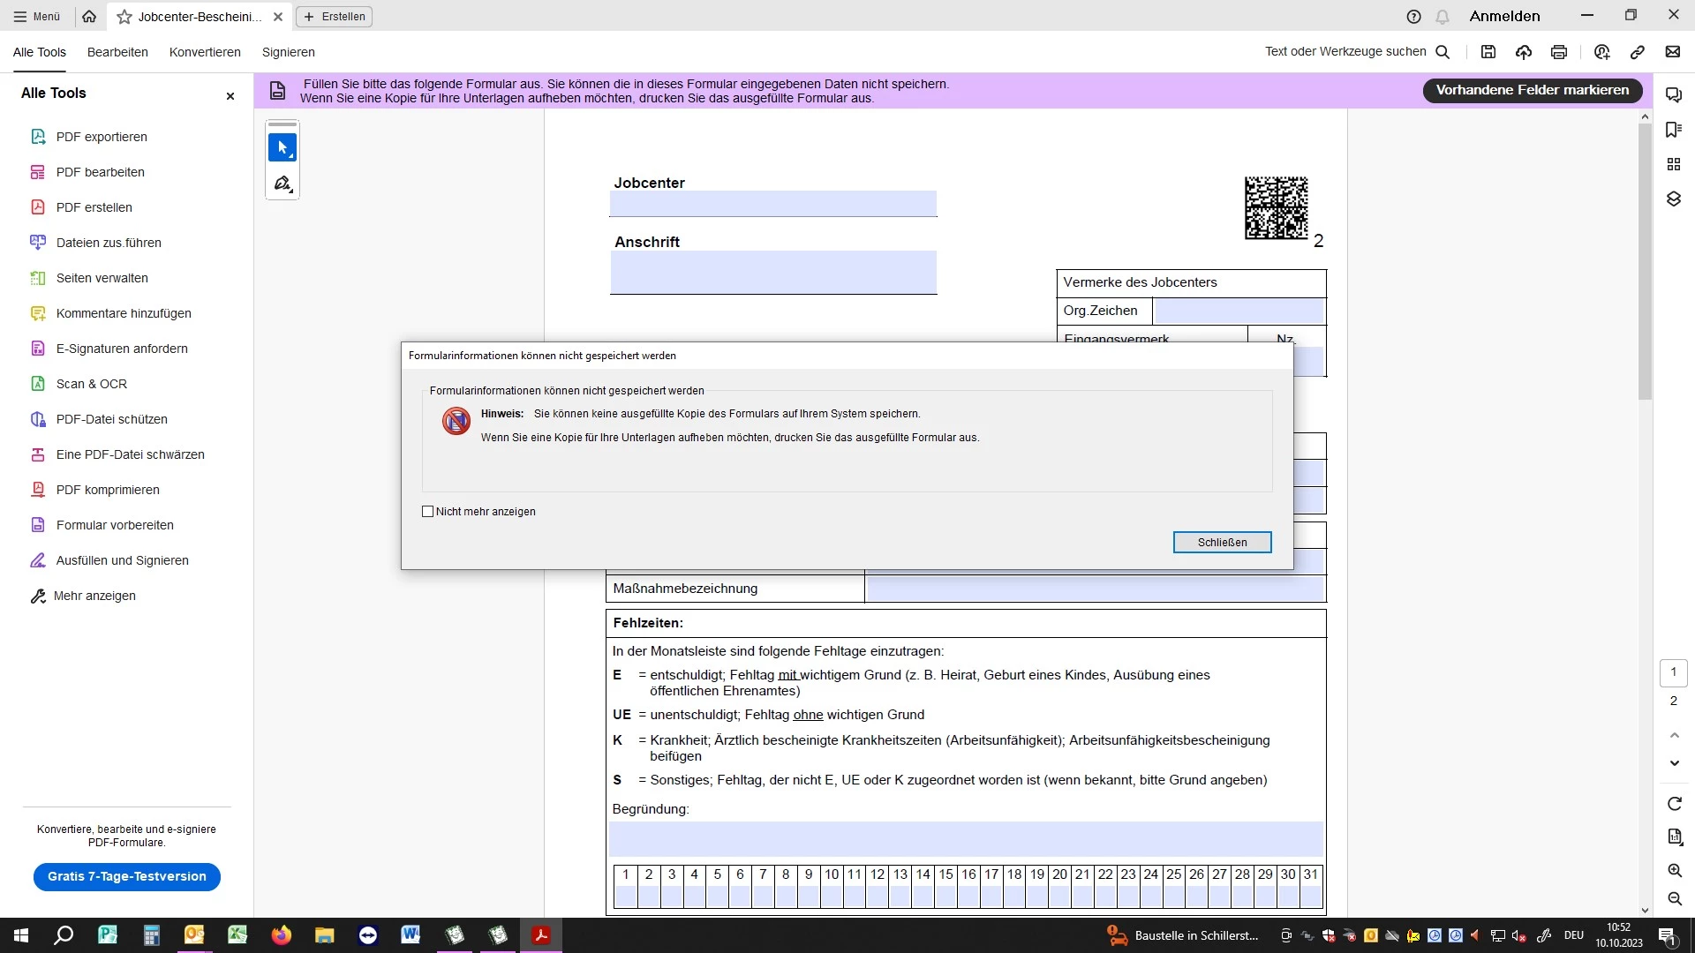Toggle 'Vorhandene Felder markieren' highlight
This screenshot has height=953, width=1695.
pos(1532,90)
